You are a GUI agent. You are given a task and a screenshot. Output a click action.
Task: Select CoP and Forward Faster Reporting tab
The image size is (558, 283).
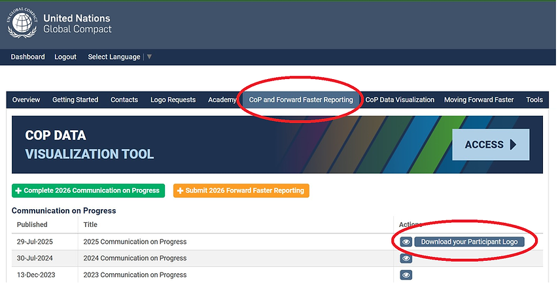tap(301, 100)
